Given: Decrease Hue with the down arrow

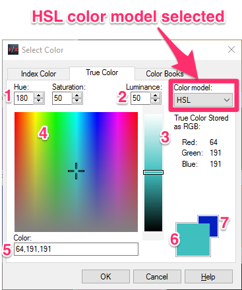Looking at the screenshot, I should coord(39,101).
